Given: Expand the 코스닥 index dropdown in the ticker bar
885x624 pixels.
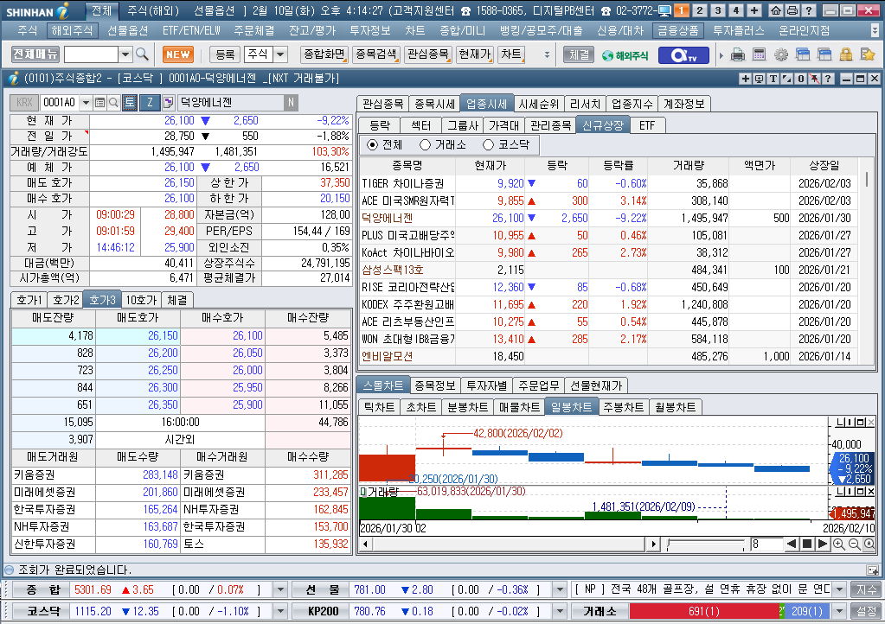Looking at the screenshot, I should 280,611.
